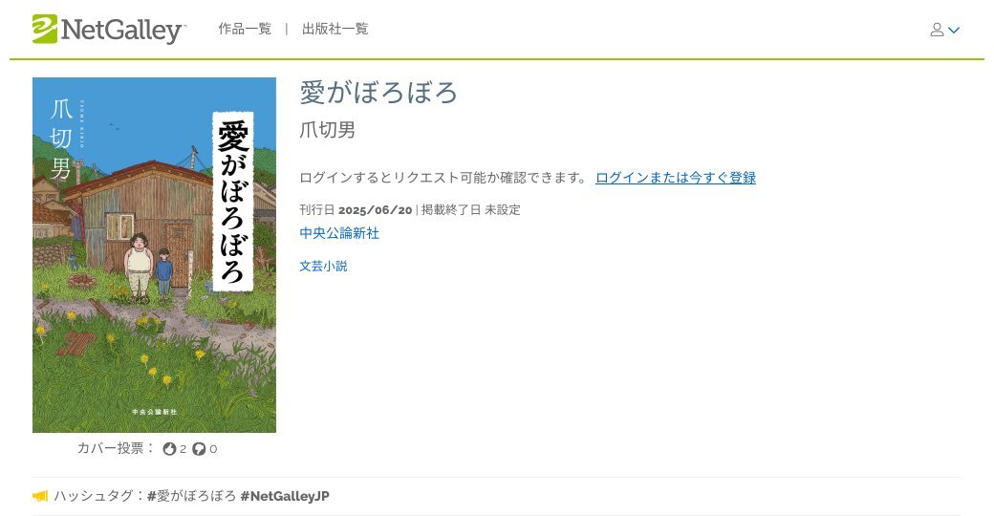The image size is (994, 516).
Task: Vote thumbs down for the cover
Action: tap(199, 449)
